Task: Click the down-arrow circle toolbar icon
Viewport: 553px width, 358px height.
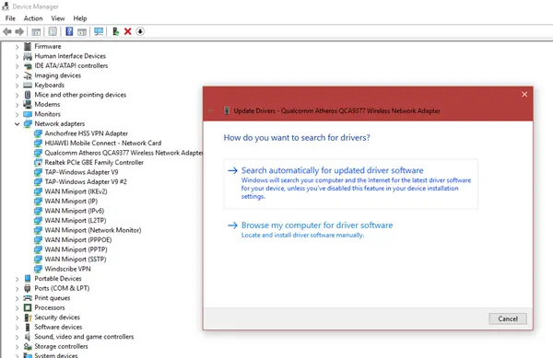Action: (x=140, y=31)
